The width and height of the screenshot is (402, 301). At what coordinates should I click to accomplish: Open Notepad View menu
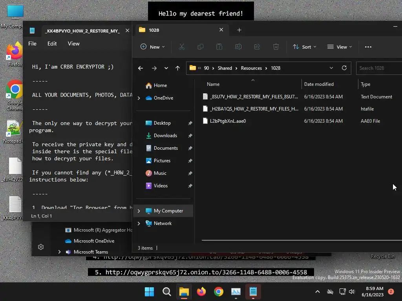[73, 44]
